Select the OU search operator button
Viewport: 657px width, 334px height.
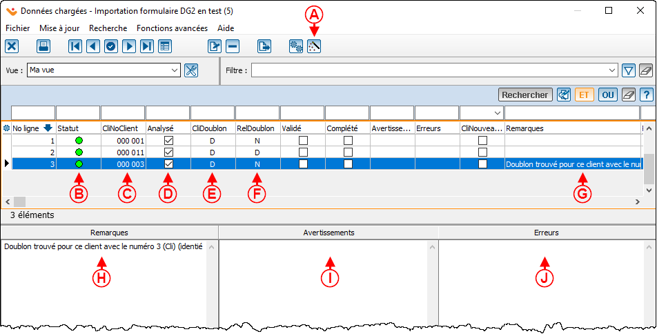click(607, 95)
